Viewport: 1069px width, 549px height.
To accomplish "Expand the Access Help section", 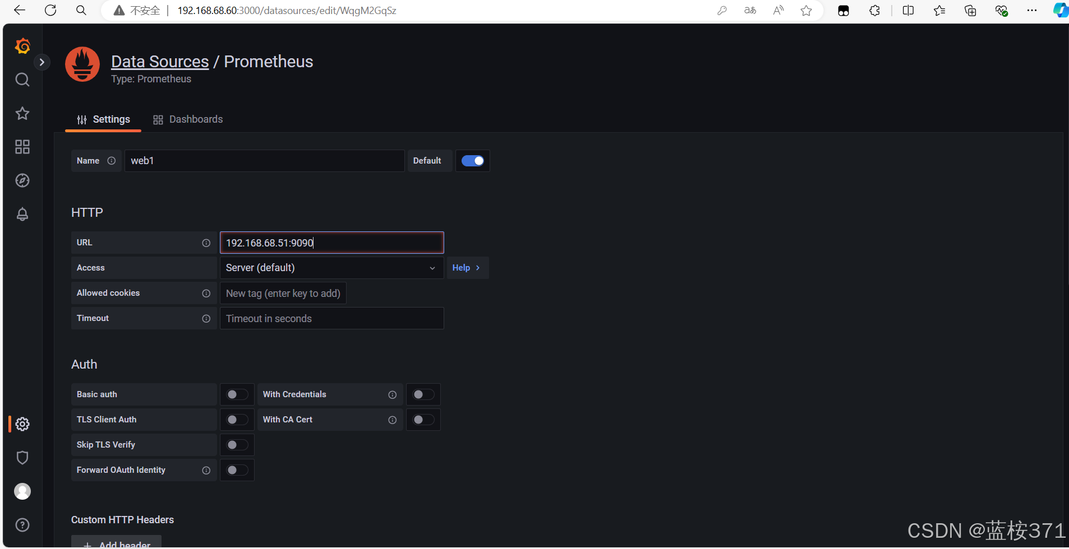I will point(467,268).
